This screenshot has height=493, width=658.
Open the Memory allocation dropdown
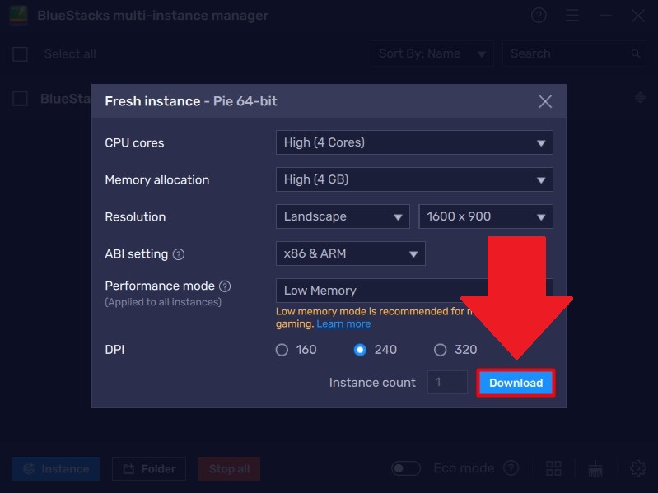(x=414, y=179)
